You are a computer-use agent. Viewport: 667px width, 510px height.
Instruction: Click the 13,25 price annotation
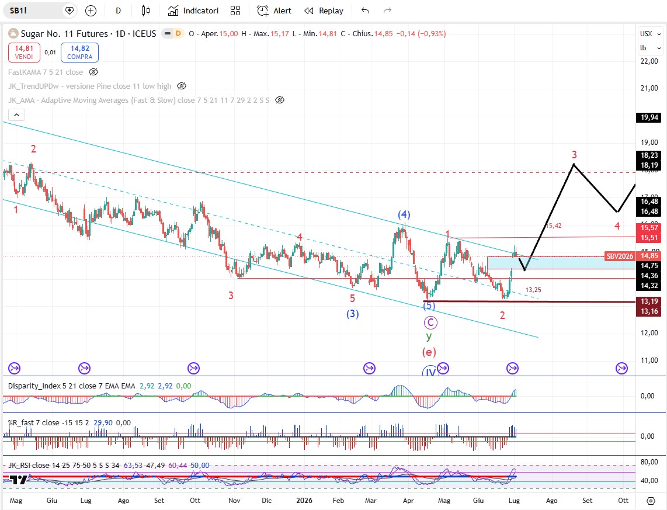(533, 290)
